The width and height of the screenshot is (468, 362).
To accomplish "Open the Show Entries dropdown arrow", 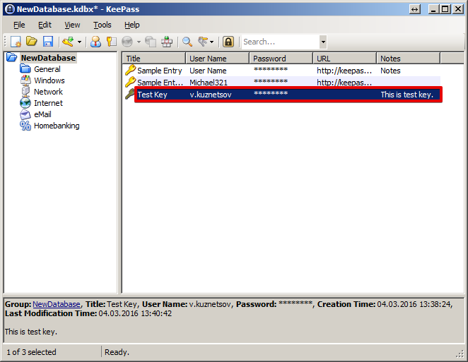I will point(213,42).
